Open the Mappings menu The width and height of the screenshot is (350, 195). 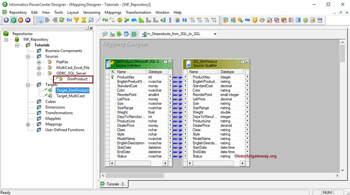[113, 12]
